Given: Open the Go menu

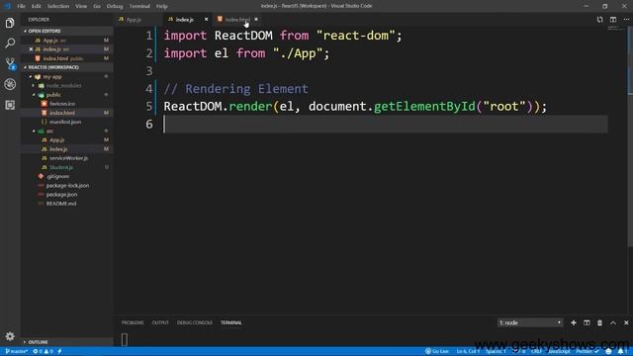Looking at the screenshot, I should click(x=97, y=6).
